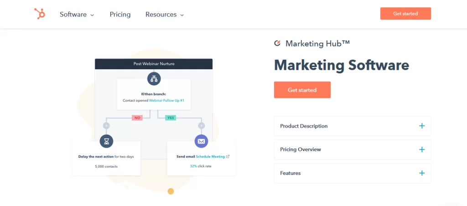
Task: Click the external link icon after Schedule Meeting
Action: (x=228, y=157)
